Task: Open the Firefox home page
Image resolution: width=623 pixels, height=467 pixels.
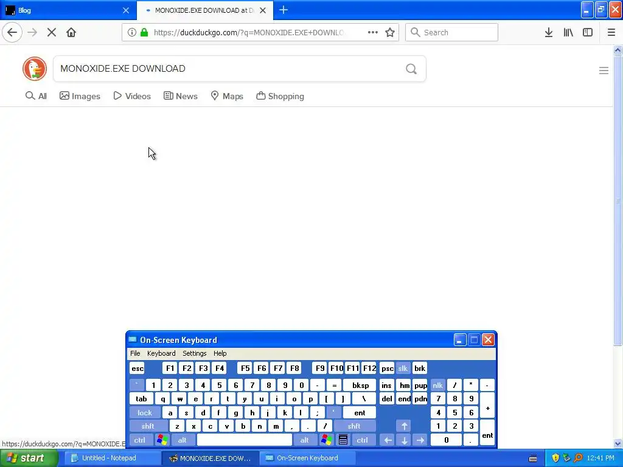Action: click(x=71, y=32)
